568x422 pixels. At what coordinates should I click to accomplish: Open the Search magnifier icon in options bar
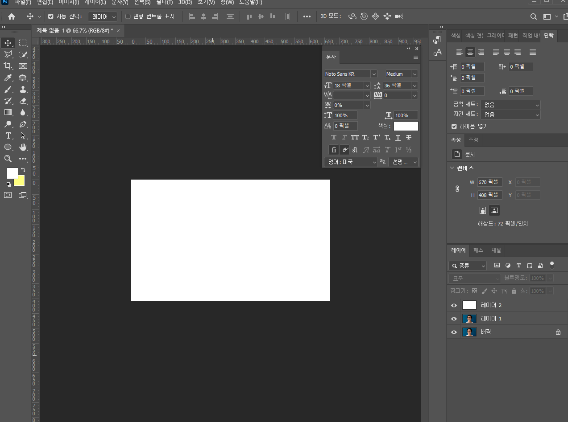(x=533, y=16)
